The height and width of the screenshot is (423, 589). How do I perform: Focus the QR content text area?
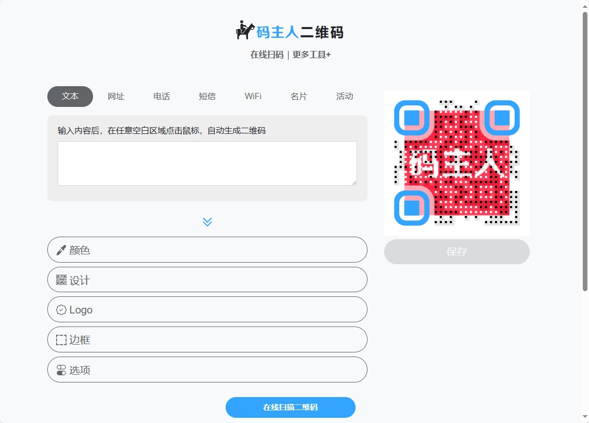pos(207,163)
